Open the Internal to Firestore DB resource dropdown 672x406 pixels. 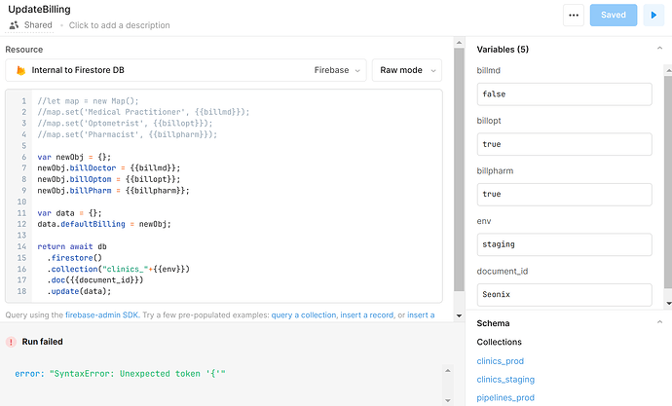click(186, 70)
